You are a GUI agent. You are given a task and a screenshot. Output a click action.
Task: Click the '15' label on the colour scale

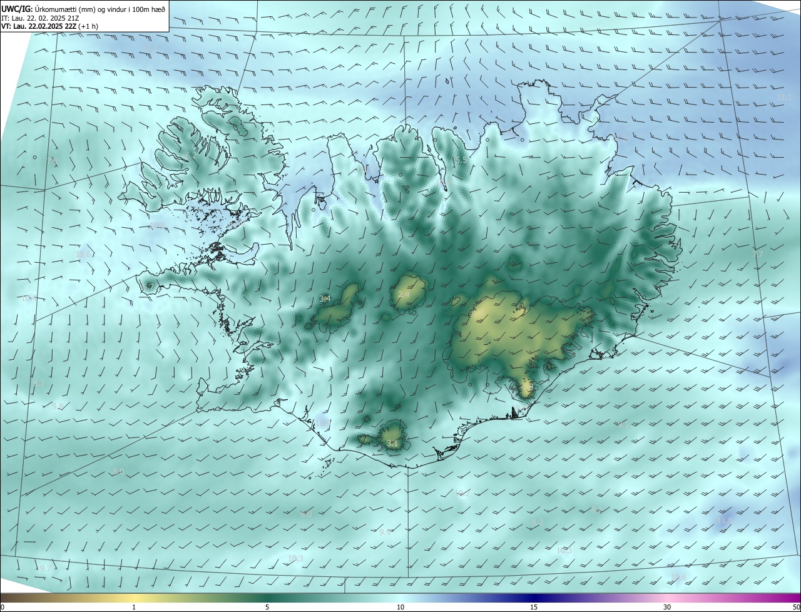534,607
